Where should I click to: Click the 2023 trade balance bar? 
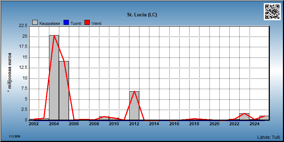click(244, 117)
